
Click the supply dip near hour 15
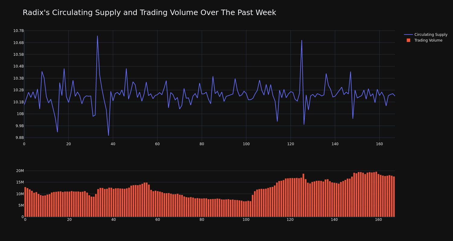[57, 132]
